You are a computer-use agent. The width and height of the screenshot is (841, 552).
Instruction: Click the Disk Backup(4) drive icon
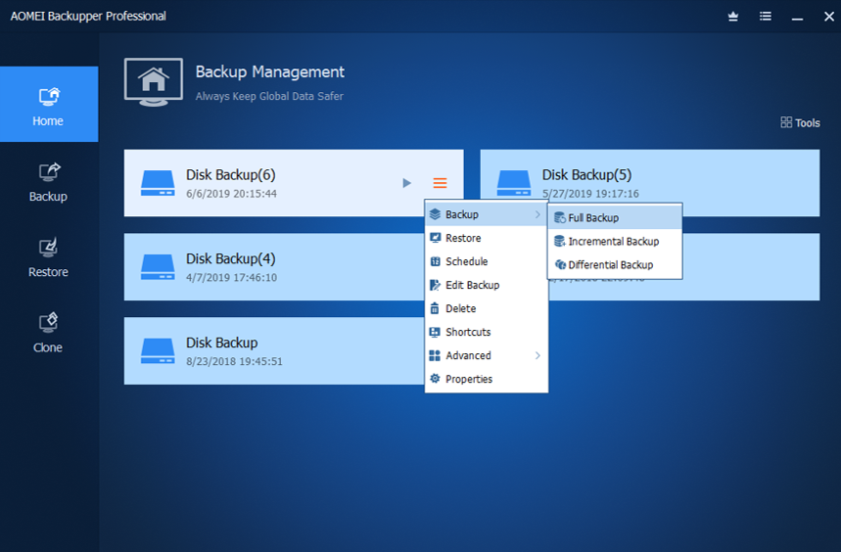point(158,267)
